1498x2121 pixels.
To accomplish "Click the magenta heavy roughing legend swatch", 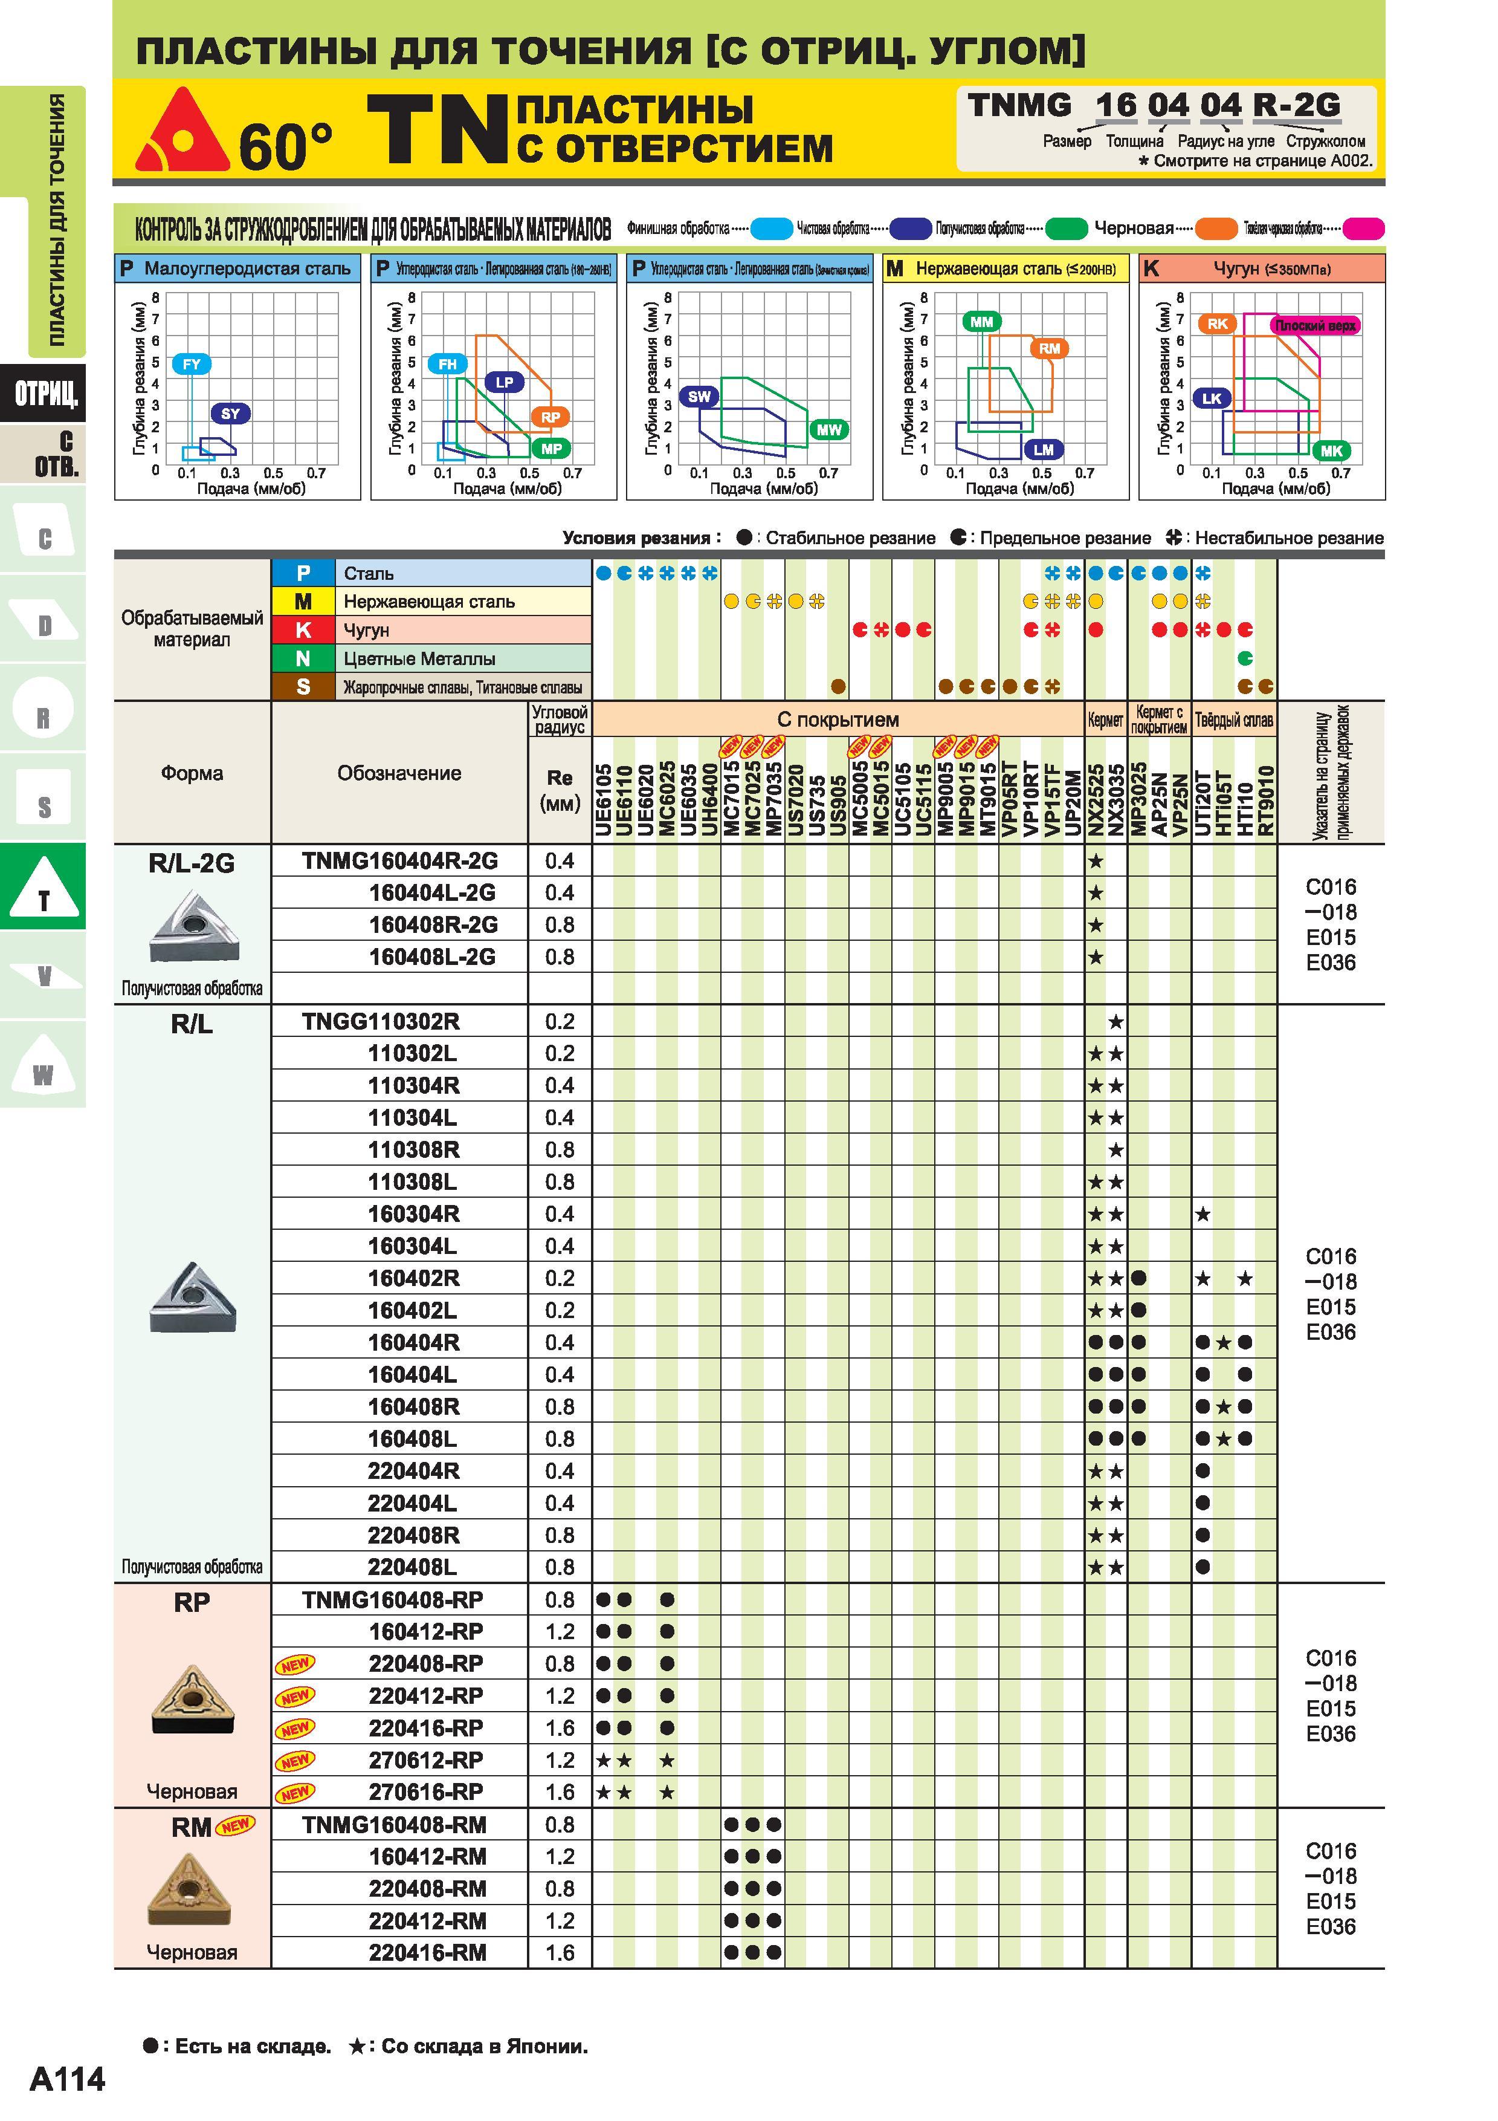I will click(1364, 228).
